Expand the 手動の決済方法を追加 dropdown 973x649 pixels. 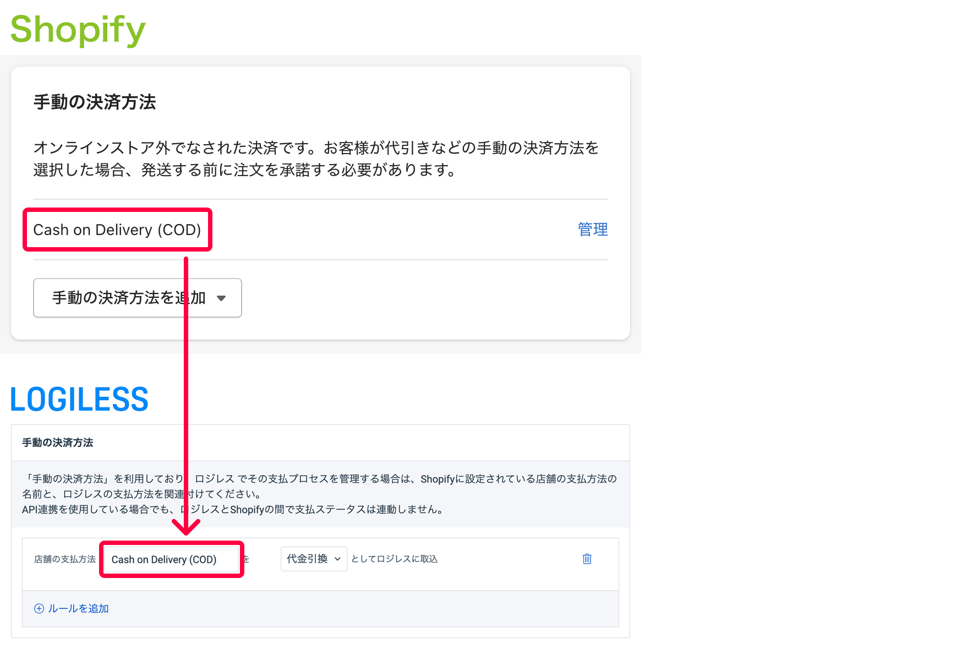[137, 298]
